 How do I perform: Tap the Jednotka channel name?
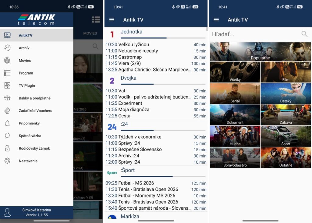coord(132,32)
